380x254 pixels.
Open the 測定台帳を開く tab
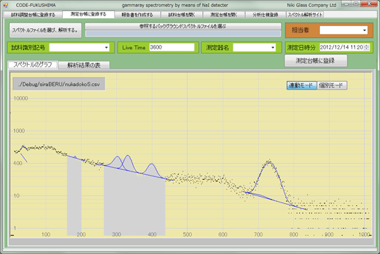pos(224,15)
